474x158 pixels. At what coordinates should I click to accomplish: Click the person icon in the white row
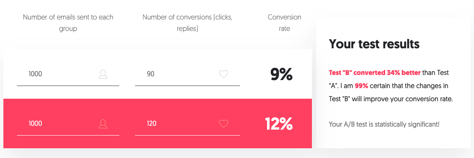click(x=103, y=74)
